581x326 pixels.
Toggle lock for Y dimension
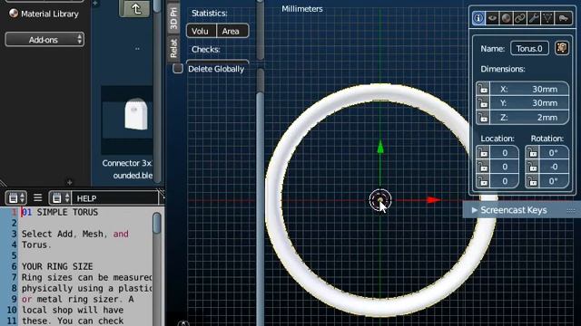coord(483,102)
